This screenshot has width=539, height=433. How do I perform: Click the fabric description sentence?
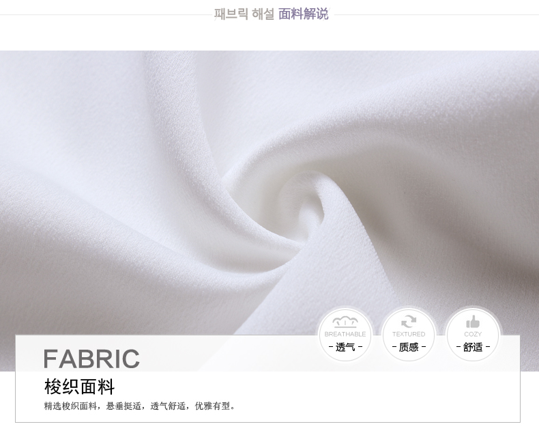coord(140,406)
